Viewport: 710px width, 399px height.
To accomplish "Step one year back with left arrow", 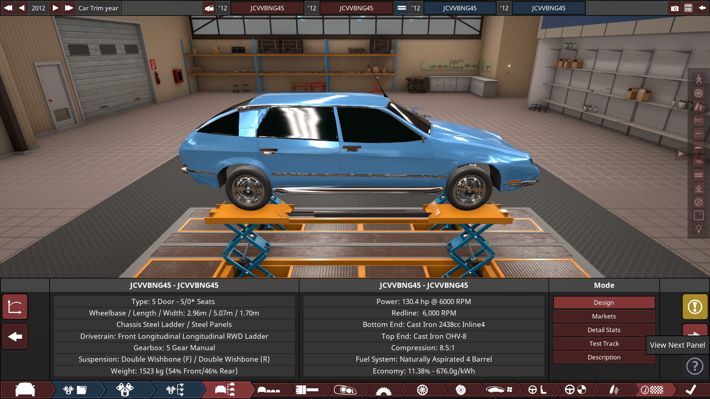I will click(22, 8).
